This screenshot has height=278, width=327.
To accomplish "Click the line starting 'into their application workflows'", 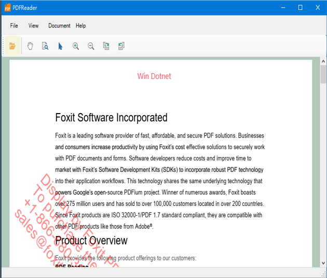I will point(159,181).
